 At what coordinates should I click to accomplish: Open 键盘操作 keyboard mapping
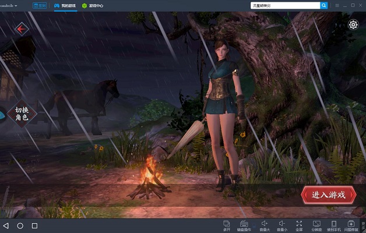(244, 226)
